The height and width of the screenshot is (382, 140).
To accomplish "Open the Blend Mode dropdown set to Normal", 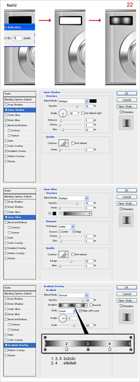I will point(74,295).
